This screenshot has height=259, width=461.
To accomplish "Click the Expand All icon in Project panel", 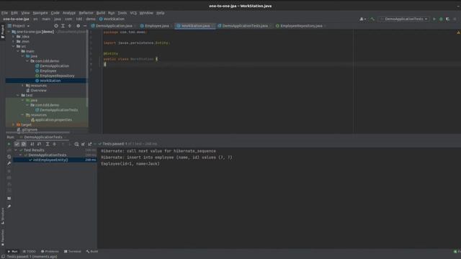I will (63, 26).
